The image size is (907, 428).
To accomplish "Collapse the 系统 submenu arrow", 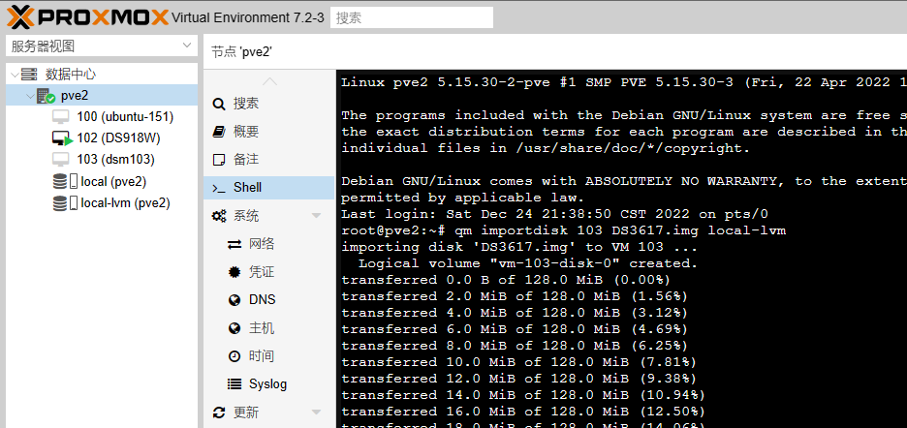I will 316,216.
